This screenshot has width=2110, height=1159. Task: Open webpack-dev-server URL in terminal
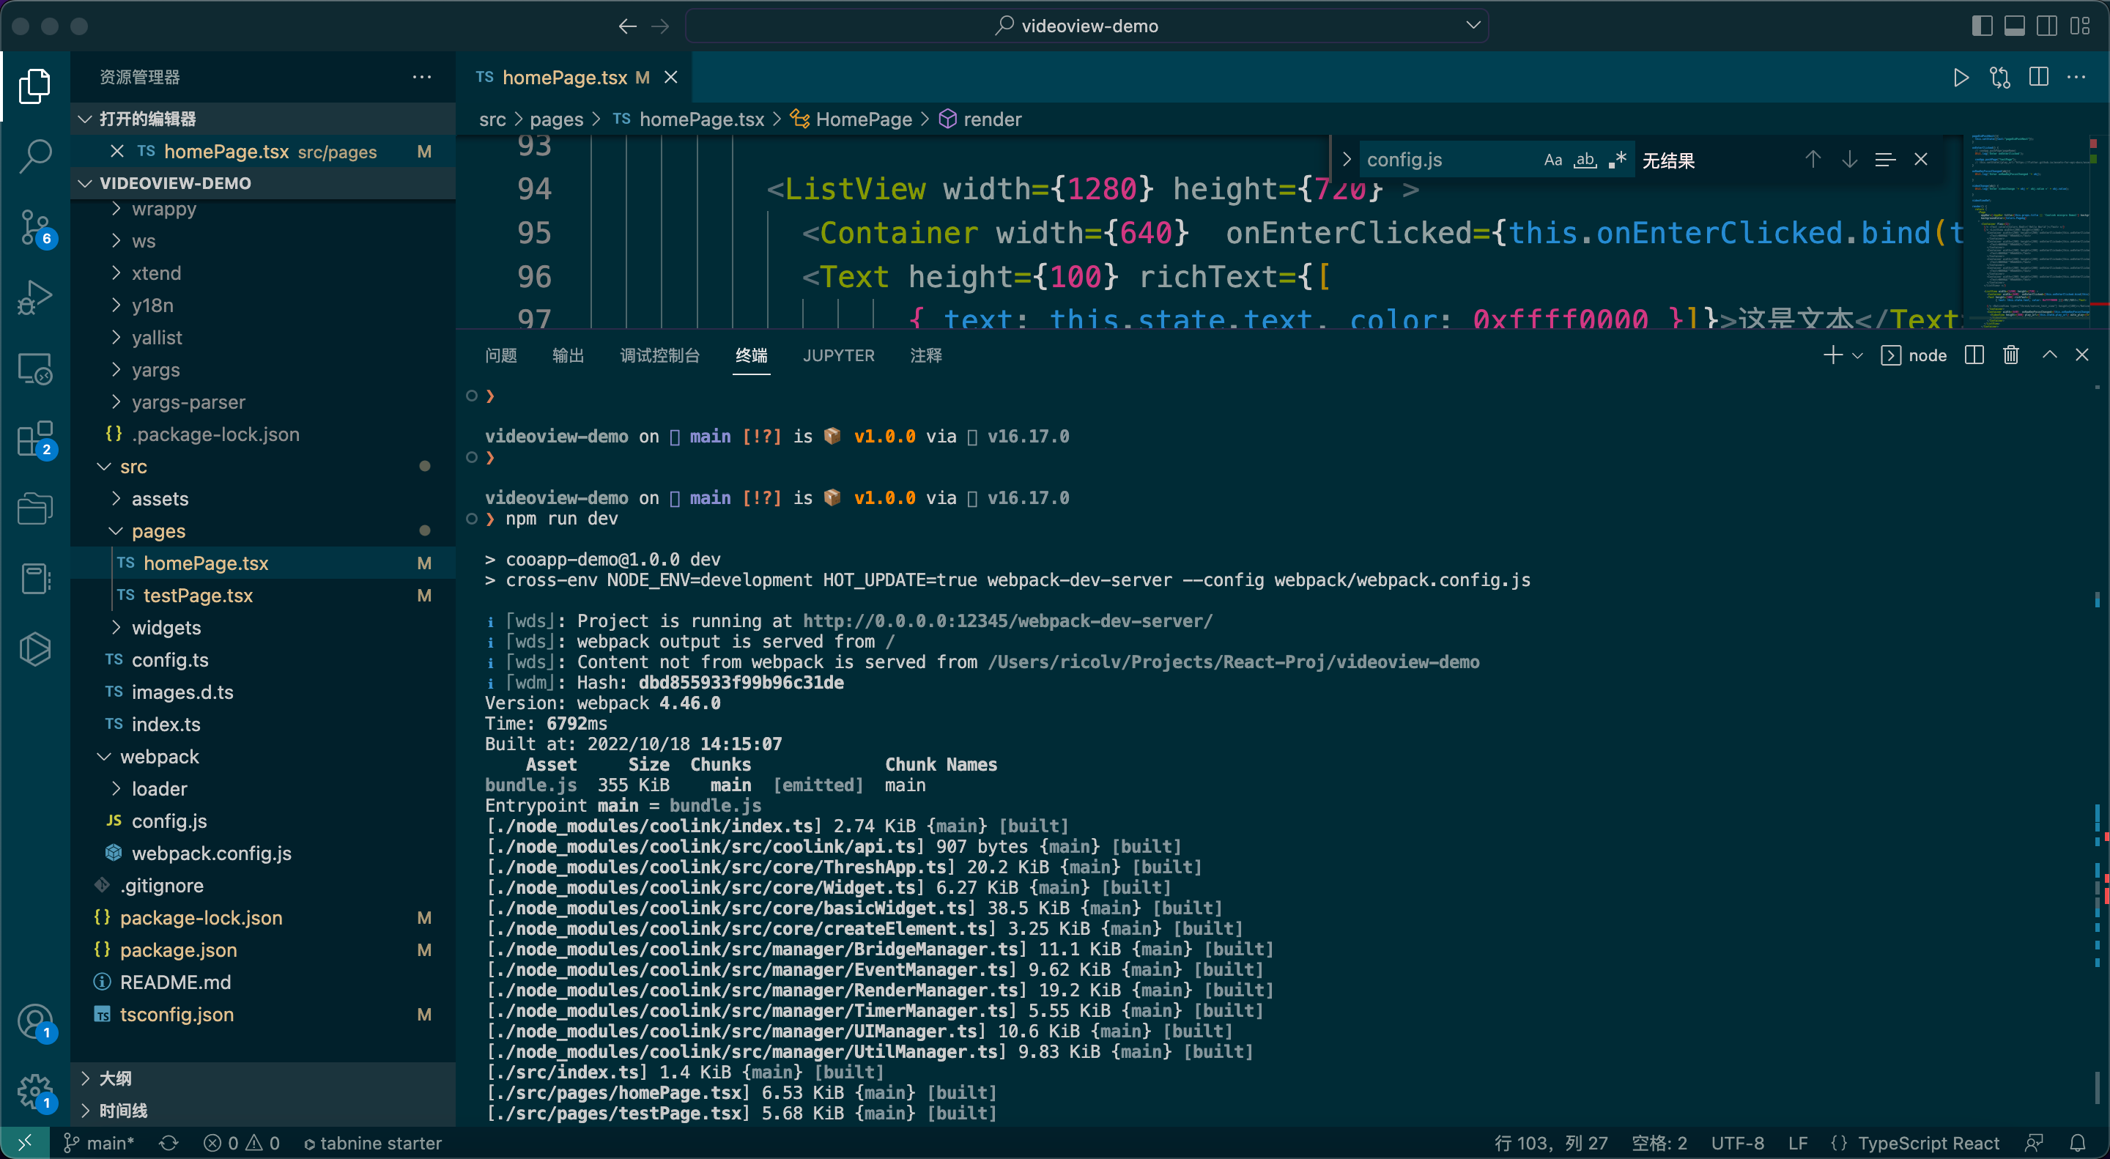(1007, 621)
